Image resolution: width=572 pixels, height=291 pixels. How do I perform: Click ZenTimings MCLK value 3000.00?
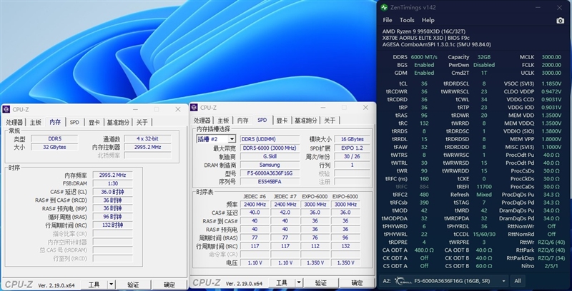(551, 57)
